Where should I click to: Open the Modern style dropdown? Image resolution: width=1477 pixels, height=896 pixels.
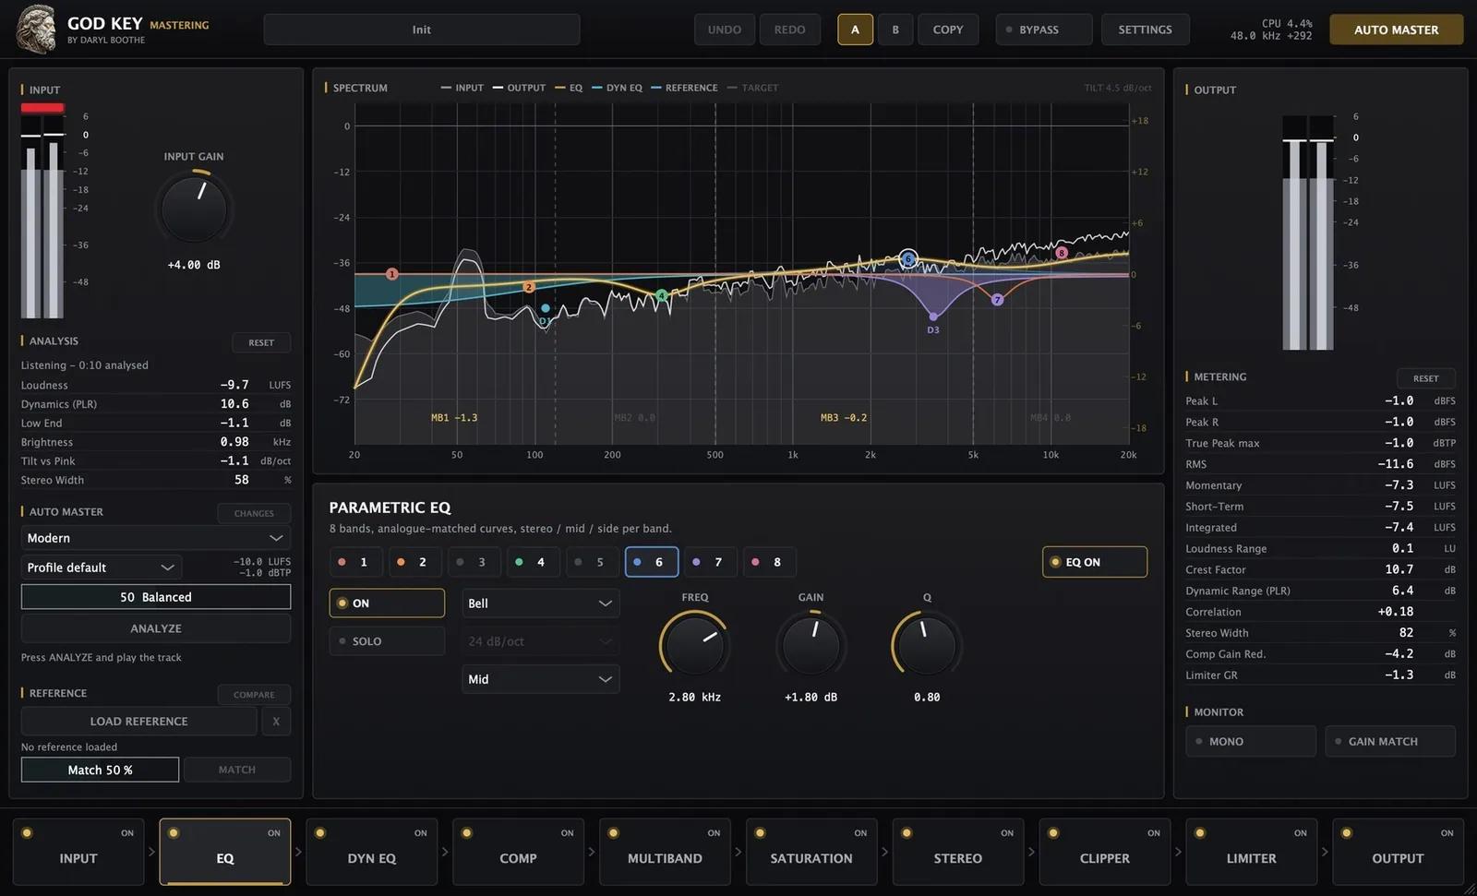(156, 538)
